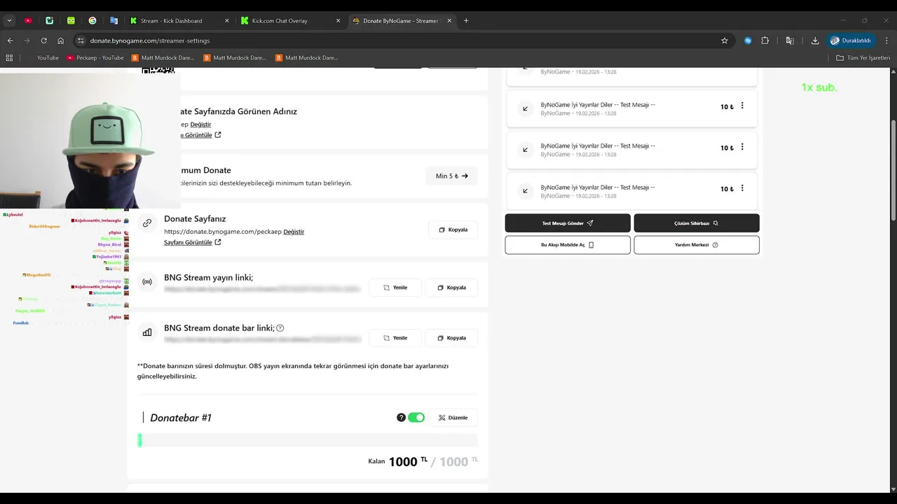Click Kopyala for BNG Stream yayın linki
The image size is (897, 504).
pos(451,287)
